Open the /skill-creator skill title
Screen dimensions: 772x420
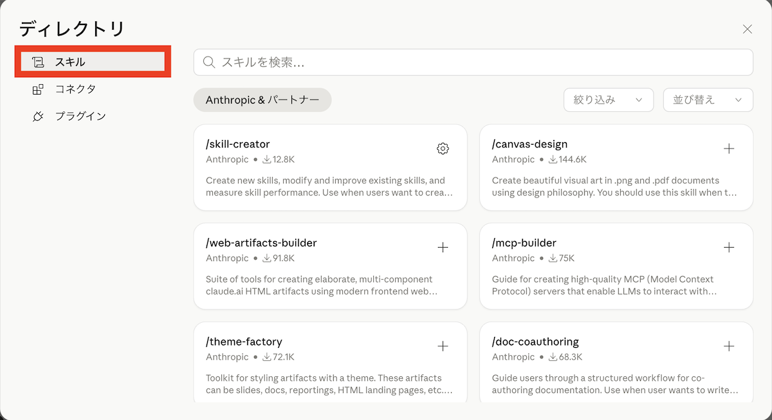237,144
